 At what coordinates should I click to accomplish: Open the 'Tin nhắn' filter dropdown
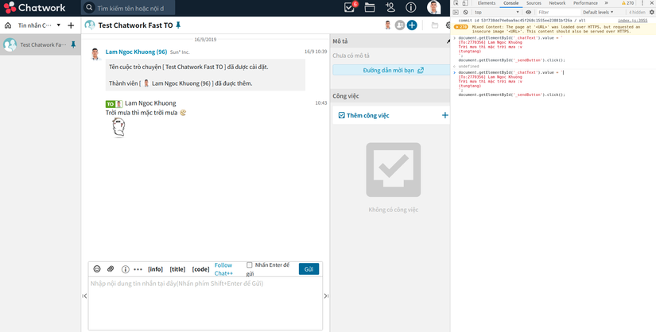[39, 25]
